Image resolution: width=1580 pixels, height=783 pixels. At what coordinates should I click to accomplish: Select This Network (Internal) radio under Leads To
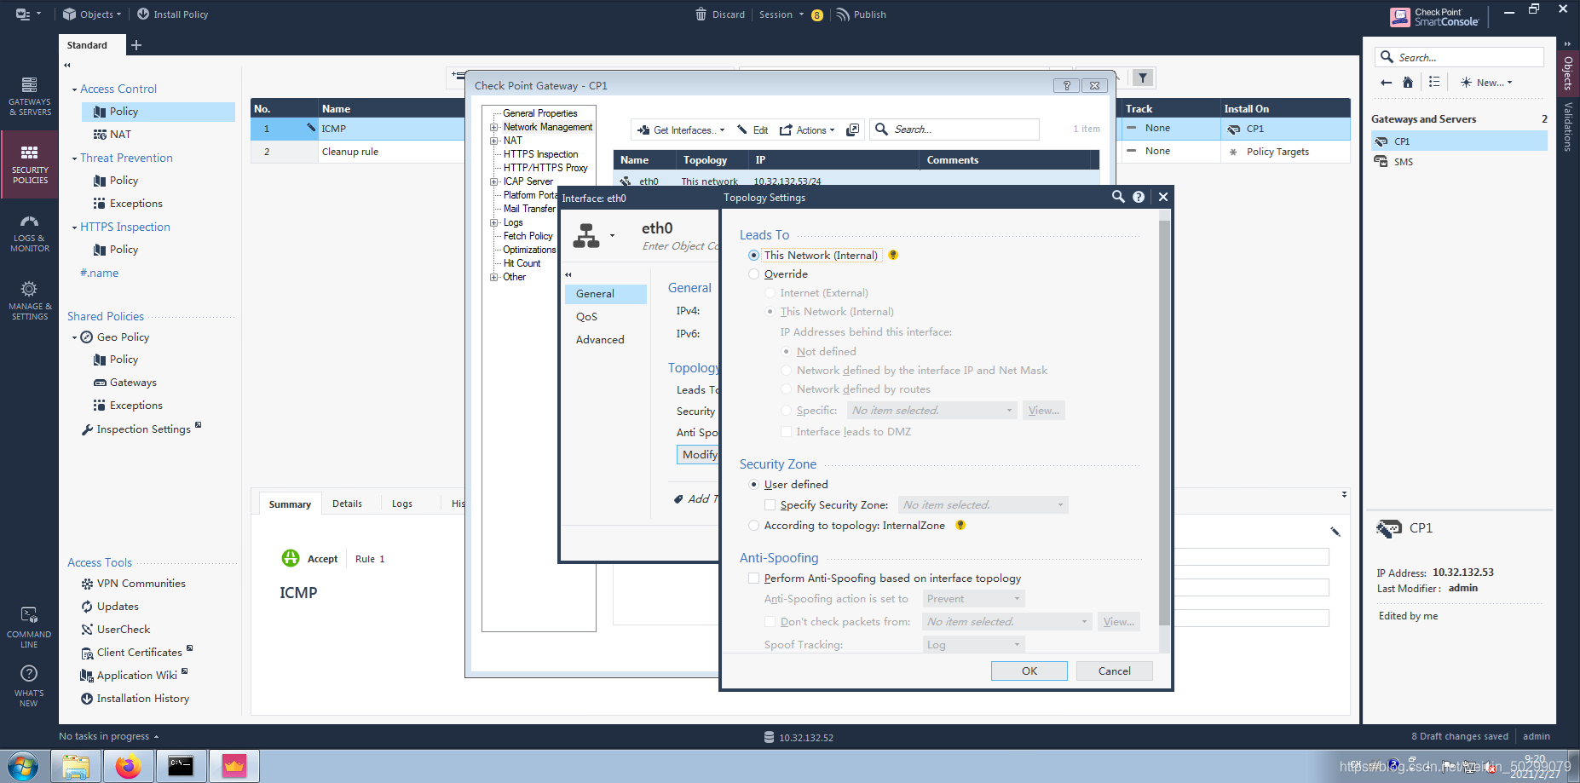coord(753,256)
